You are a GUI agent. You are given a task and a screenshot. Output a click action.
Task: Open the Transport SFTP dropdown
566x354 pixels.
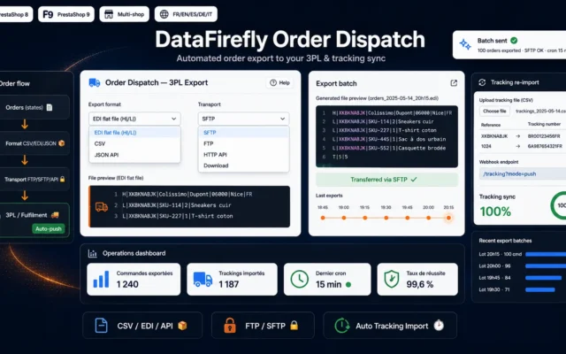pos(243,119)
